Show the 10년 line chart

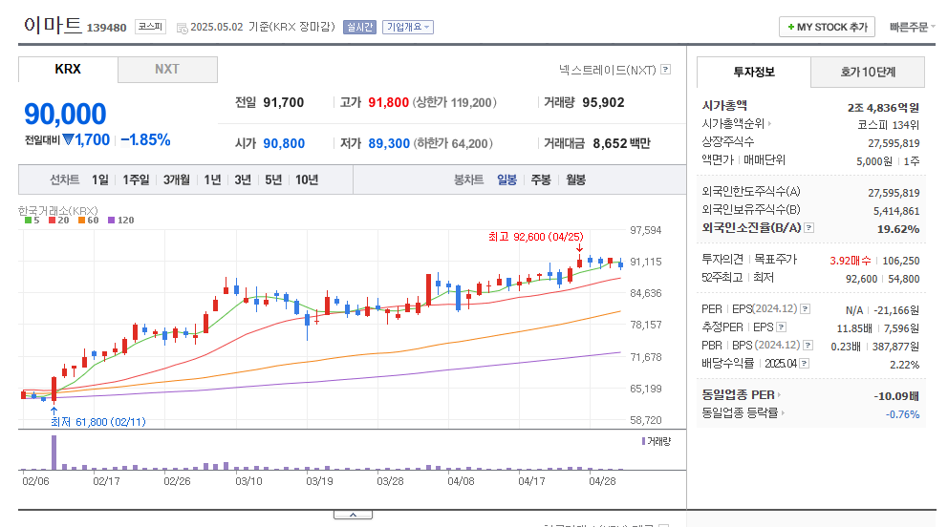click(x=307, y=179)
